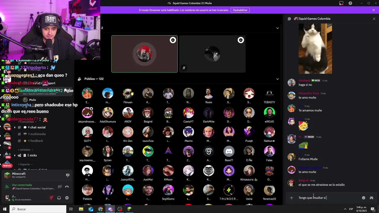Click the chat bubble icon in chat header
Viewport: 379px width, 213px height.
pyautogui.click(x=289, y=19)
